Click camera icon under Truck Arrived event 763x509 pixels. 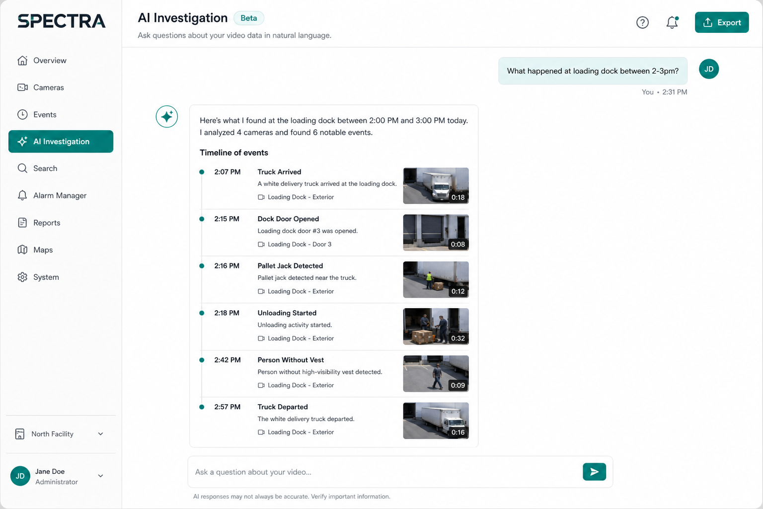tap(261, 197)
